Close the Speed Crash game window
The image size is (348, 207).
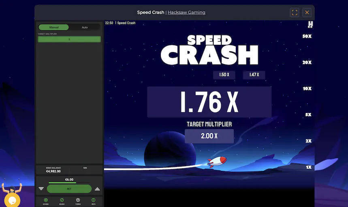click(x=307, y=13)
